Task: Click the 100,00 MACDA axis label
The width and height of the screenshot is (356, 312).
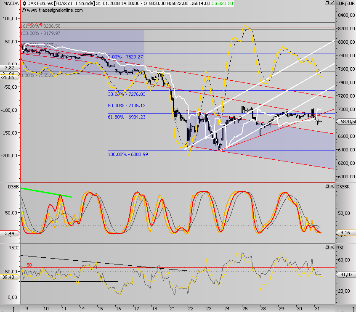Action: point(10,19)
